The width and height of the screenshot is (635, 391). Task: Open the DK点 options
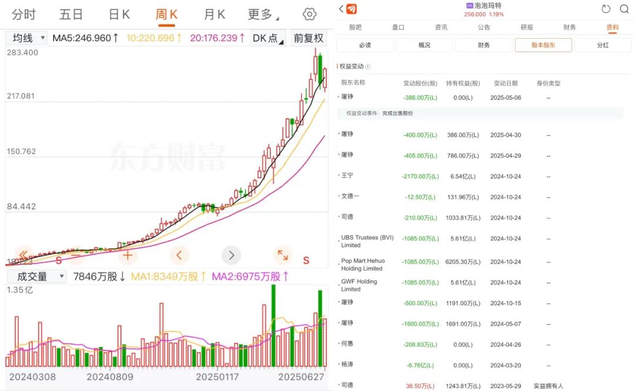click(268, 38)
